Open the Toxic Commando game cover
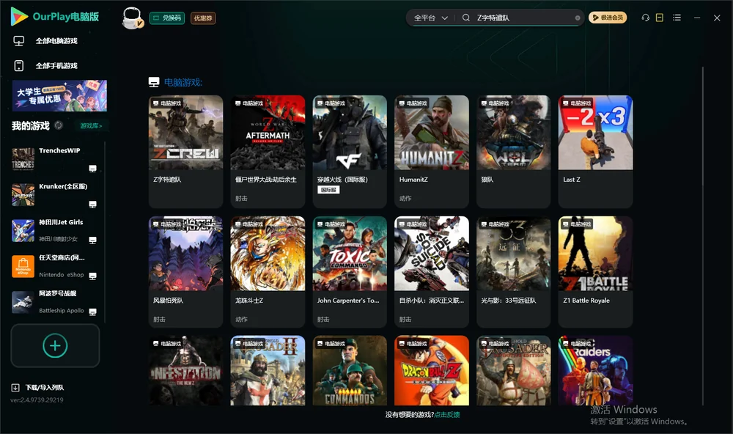 pyautogui.click(x=350, y=254)
